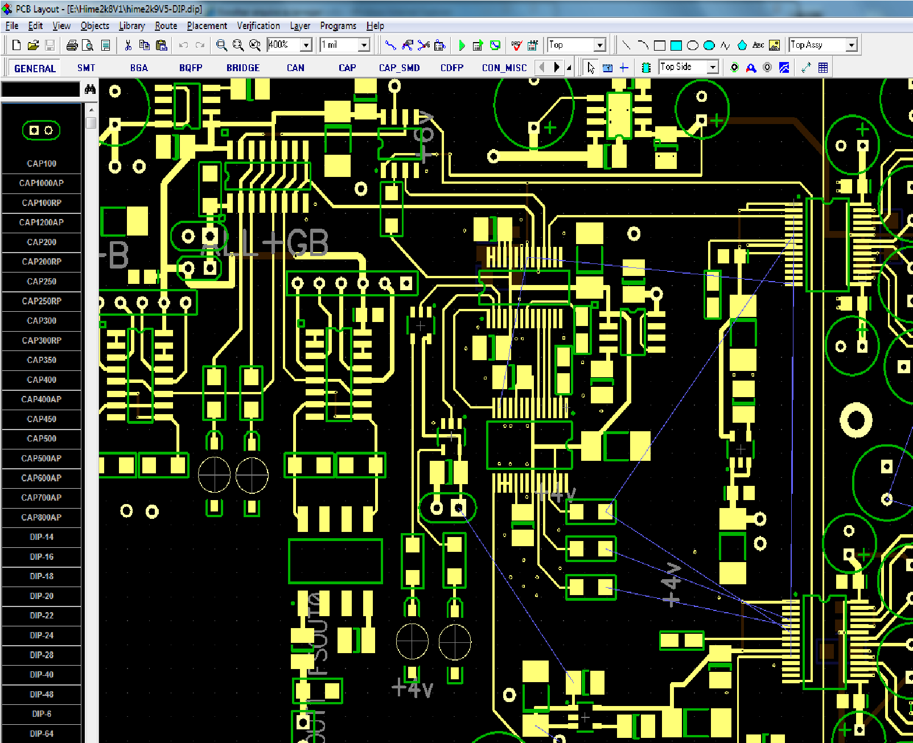Click the CAP100 pattern preview thumbnail
Image resolution: width=913 pixels, height=743 pixels.
pos(41,130)
